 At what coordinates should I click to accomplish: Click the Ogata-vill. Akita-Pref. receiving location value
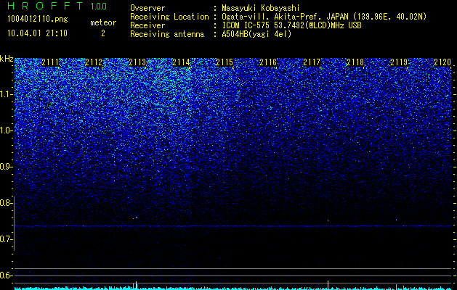click(x=323, y=17)
